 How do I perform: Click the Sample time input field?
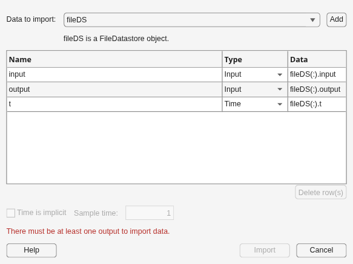point(150,213)
